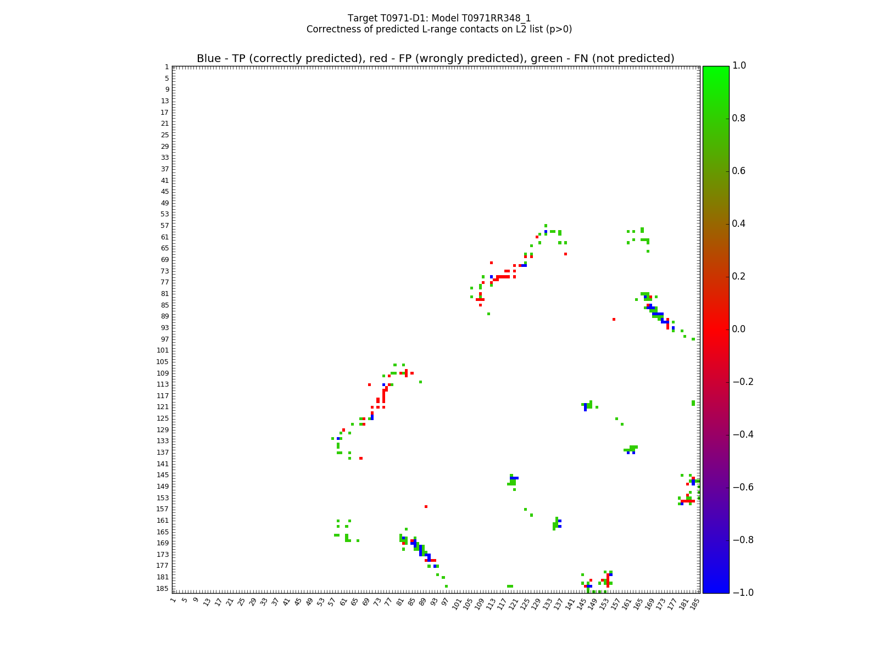Viewport: 879px width, 659px height.
Task: Select the bright green top of the colorbar
Action: coord(715,69)
